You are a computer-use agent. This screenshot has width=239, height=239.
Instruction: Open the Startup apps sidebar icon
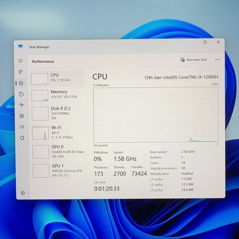pyautogui.click(x=21, y=105)
